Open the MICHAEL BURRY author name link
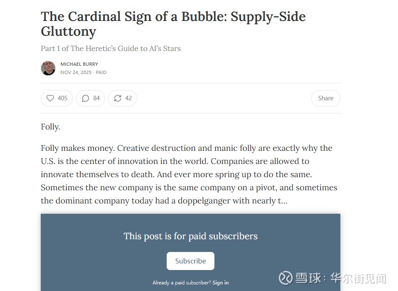This screenshot has width=398, height=291. (79, 64)
